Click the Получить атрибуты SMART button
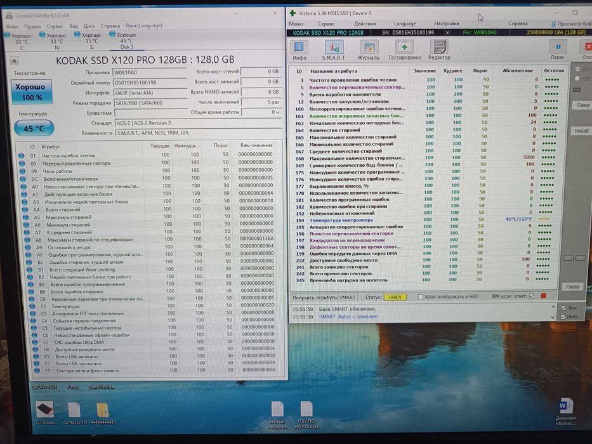Viewport: 592px width, 444px height. (x=324, y=297)
